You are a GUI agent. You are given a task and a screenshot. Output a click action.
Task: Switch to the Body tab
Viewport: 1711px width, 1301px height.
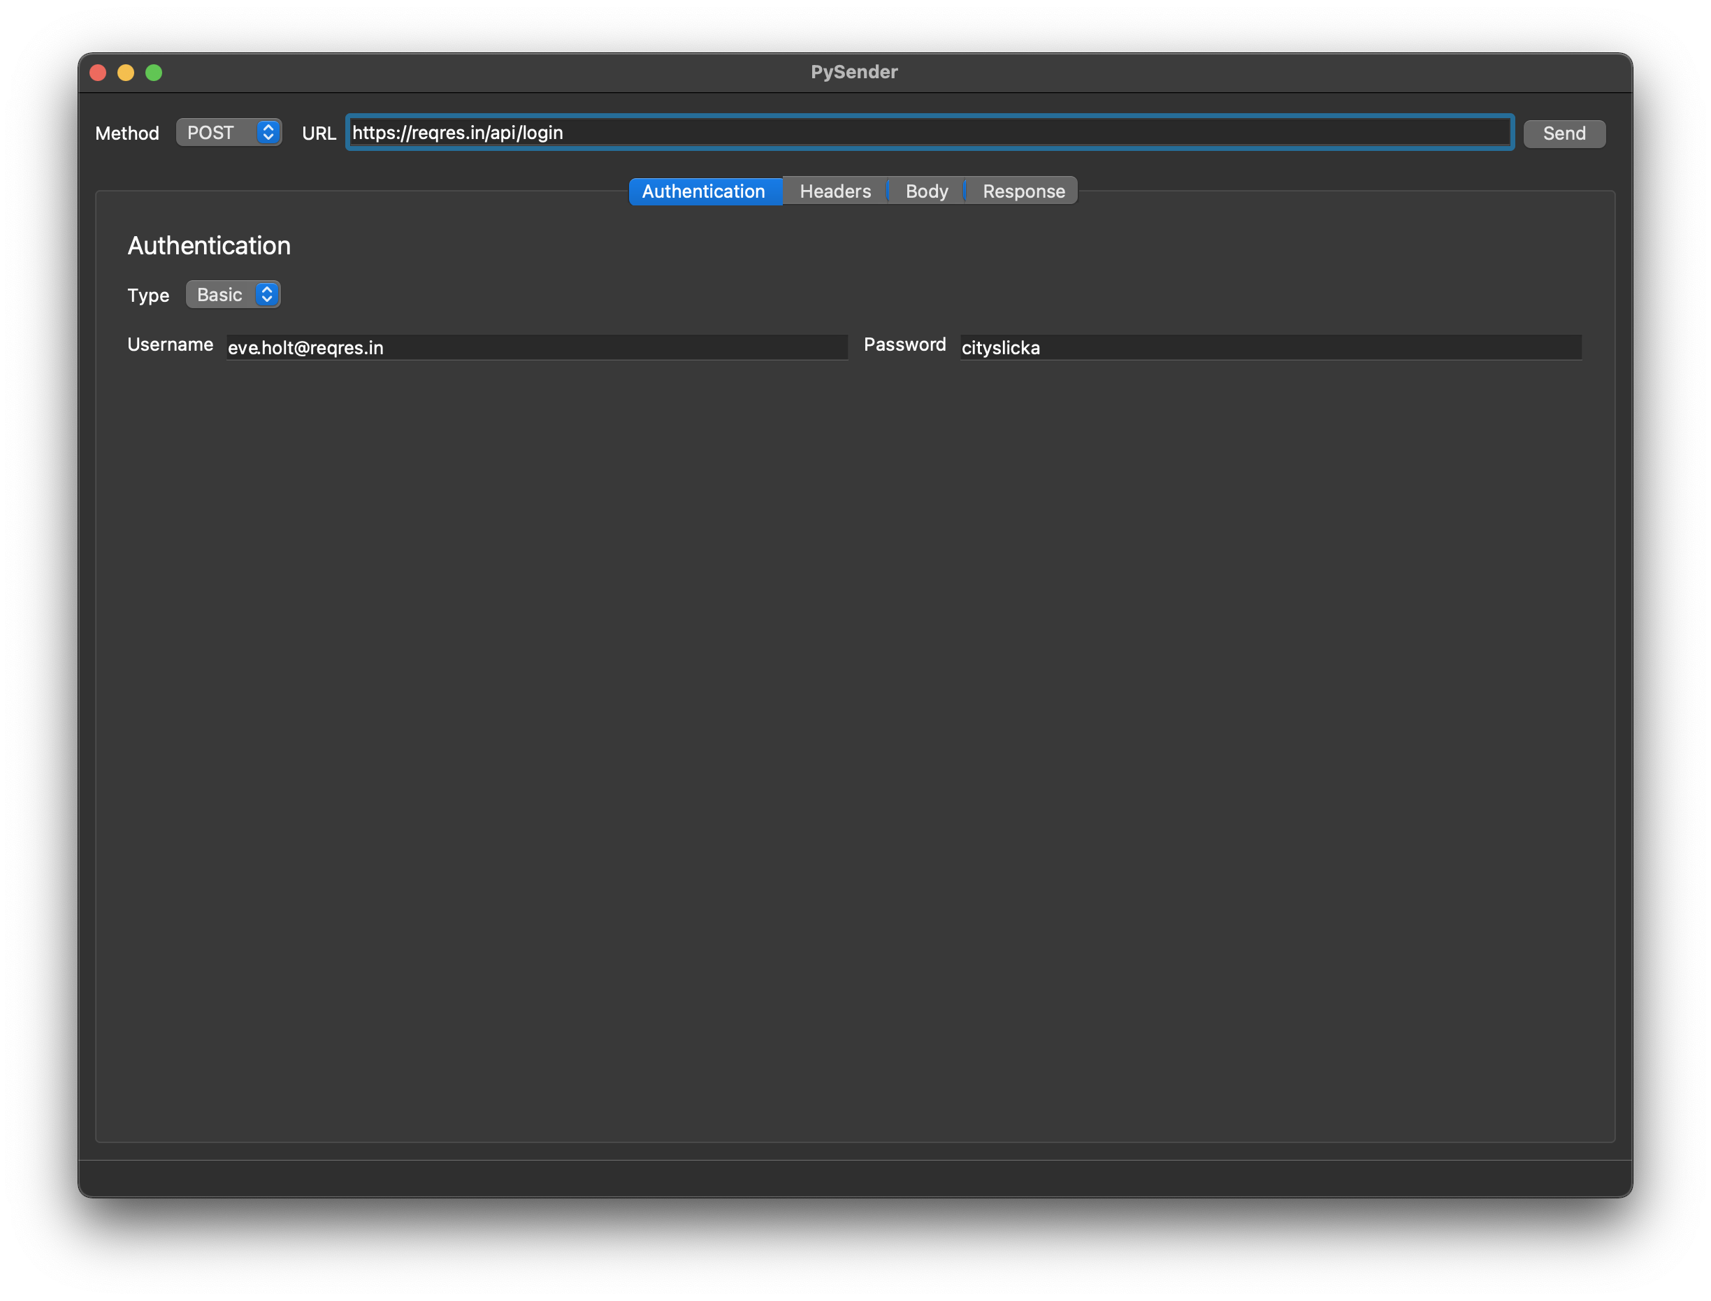pos(925,191)
